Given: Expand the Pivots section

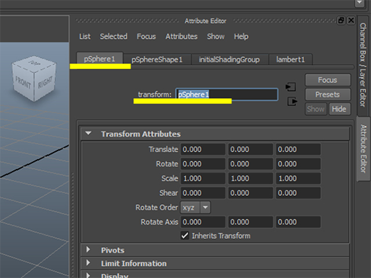Looking at the screenshot, I should tap(88, 250).
